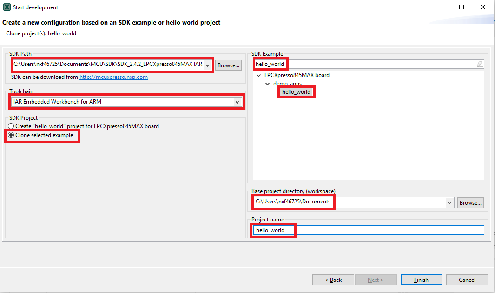Choose the Clone selected example radio button

tap(11, 135)
